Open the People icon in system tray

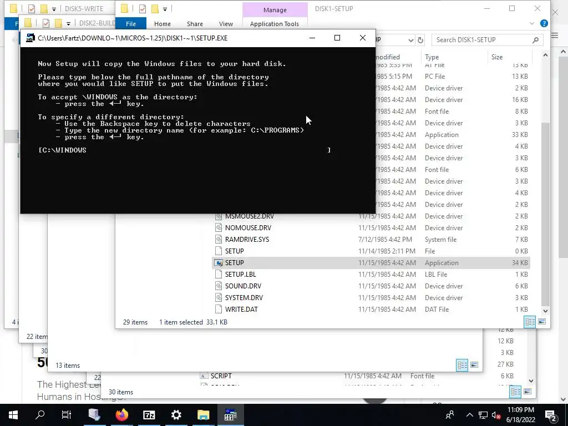(x=450, y=415)
